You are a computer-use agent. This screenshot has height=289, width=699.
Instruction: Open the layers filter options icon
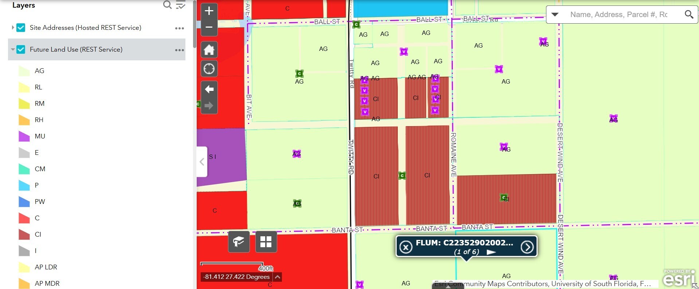tap(181, 5)
